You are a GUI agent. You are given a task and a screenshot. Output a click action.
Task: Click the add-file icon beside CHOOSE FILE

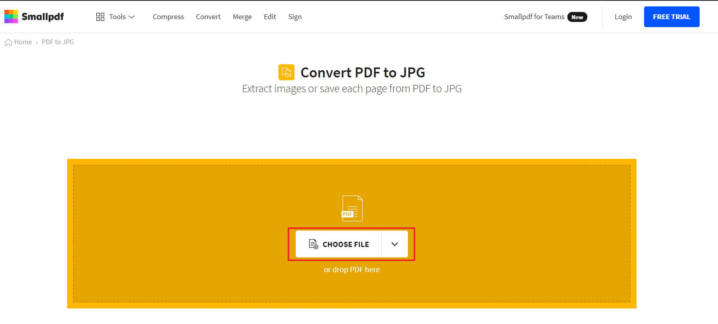(313, 244)
